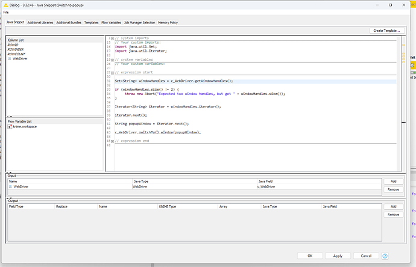Click the OK button

[x=310, y=256]
